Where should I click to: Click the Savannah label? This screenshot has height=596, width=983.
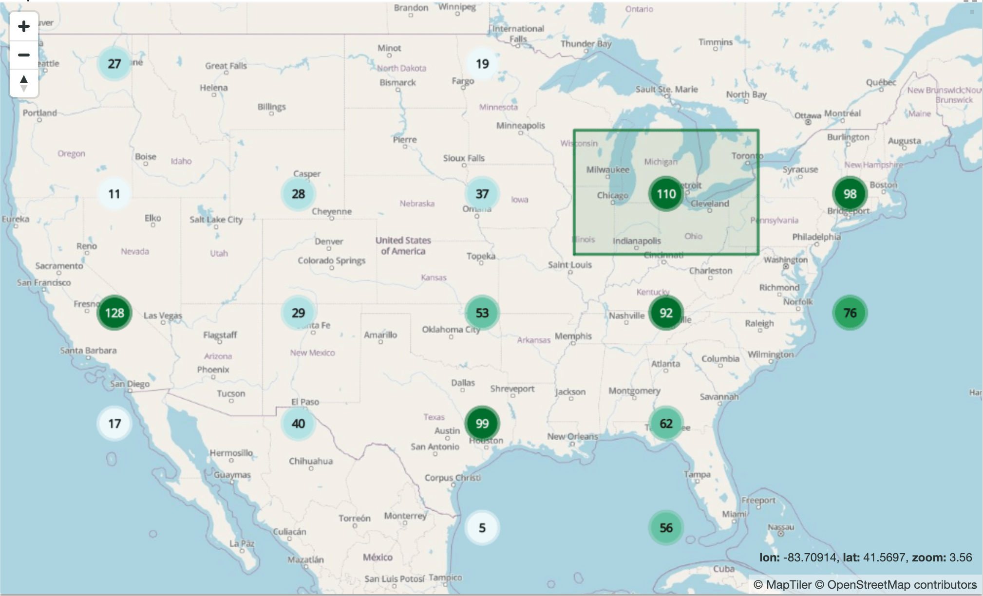pos(719,397)
